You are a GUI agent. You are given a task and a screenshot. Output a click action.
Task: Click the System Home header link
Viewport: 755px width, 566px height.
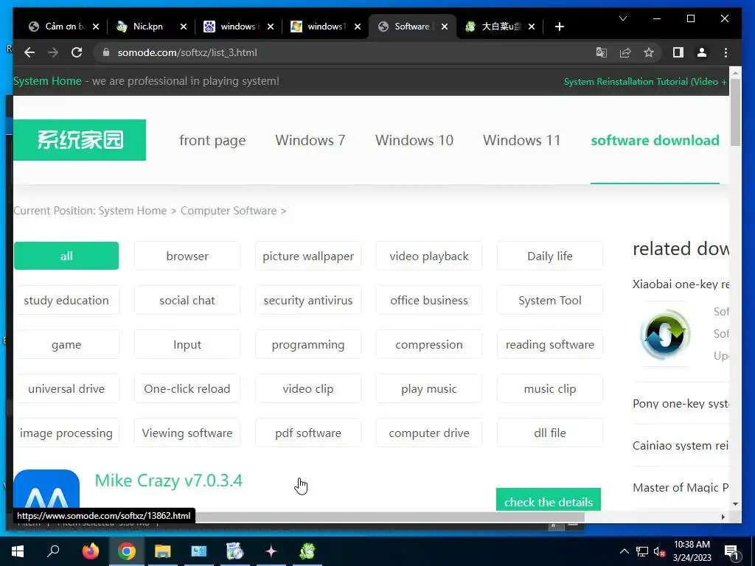pos(48,81)
